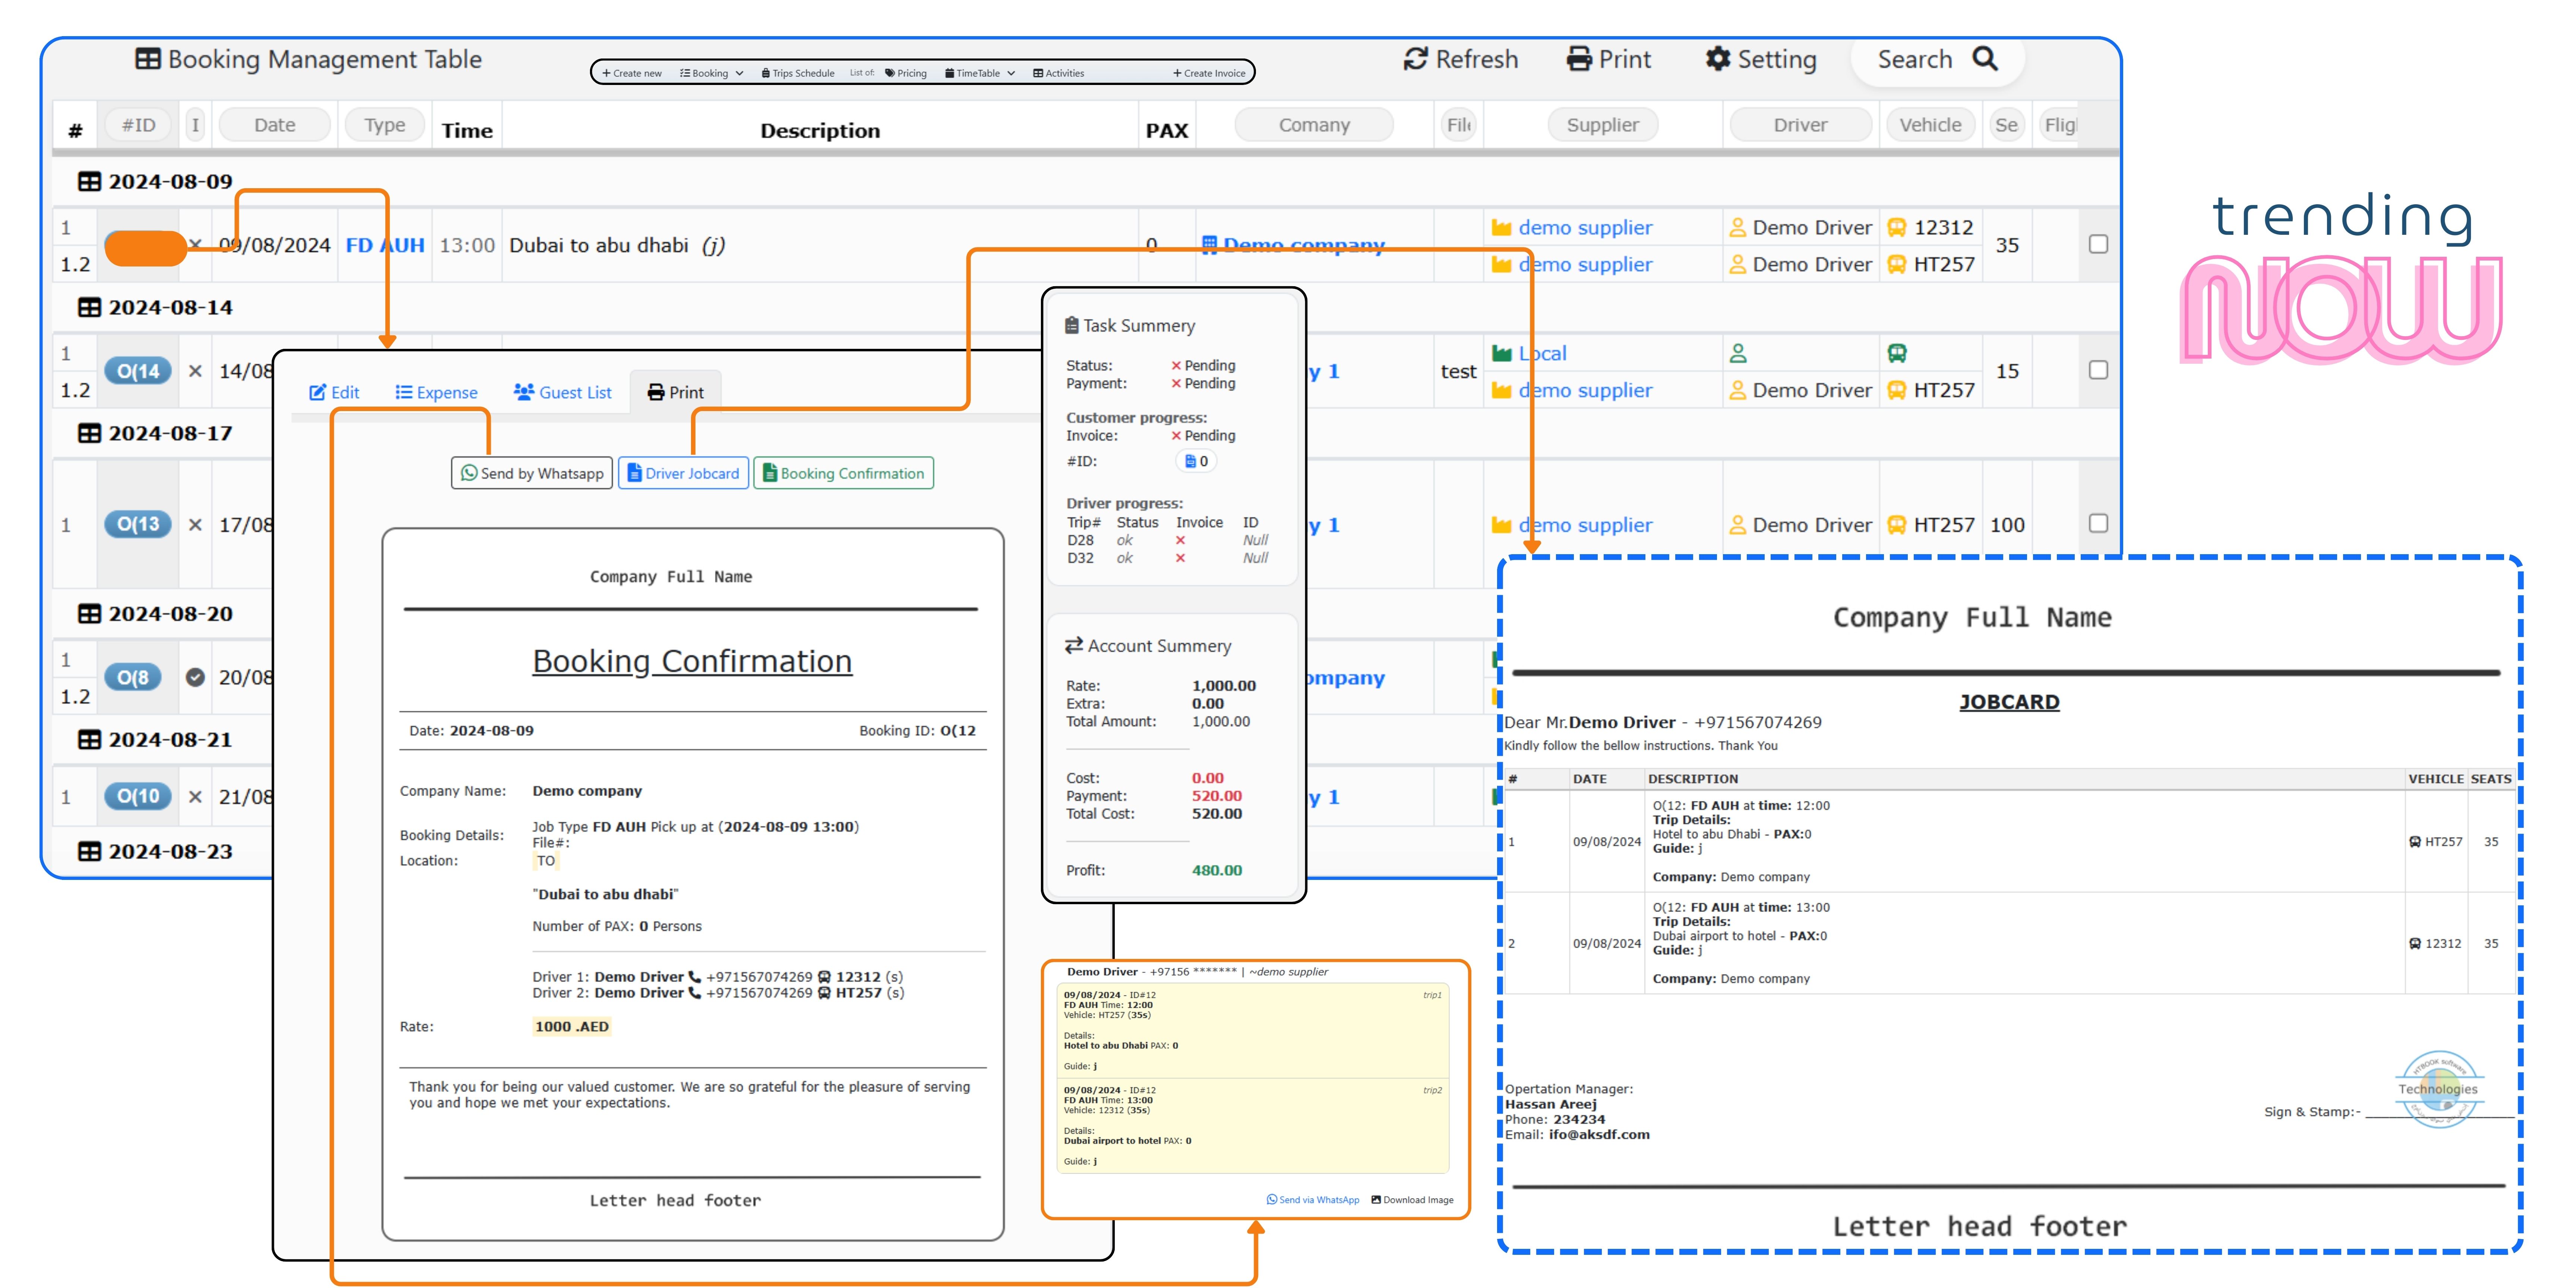Click the Comany column filter
The height and width of the screenshot is (1288, 2576).
point(1314,125)
